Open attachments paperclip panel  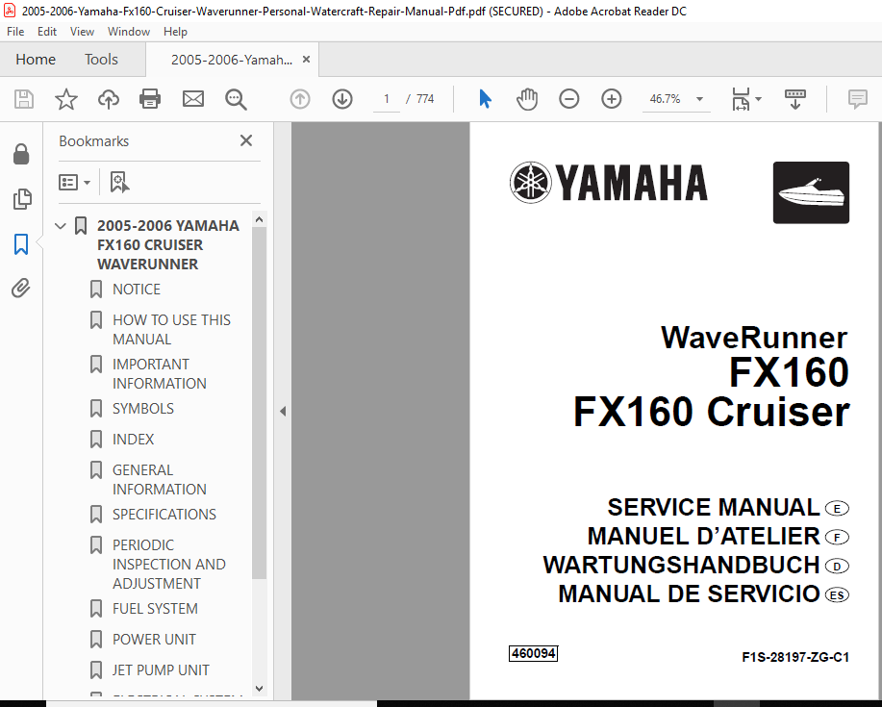[x=21, y=289]
